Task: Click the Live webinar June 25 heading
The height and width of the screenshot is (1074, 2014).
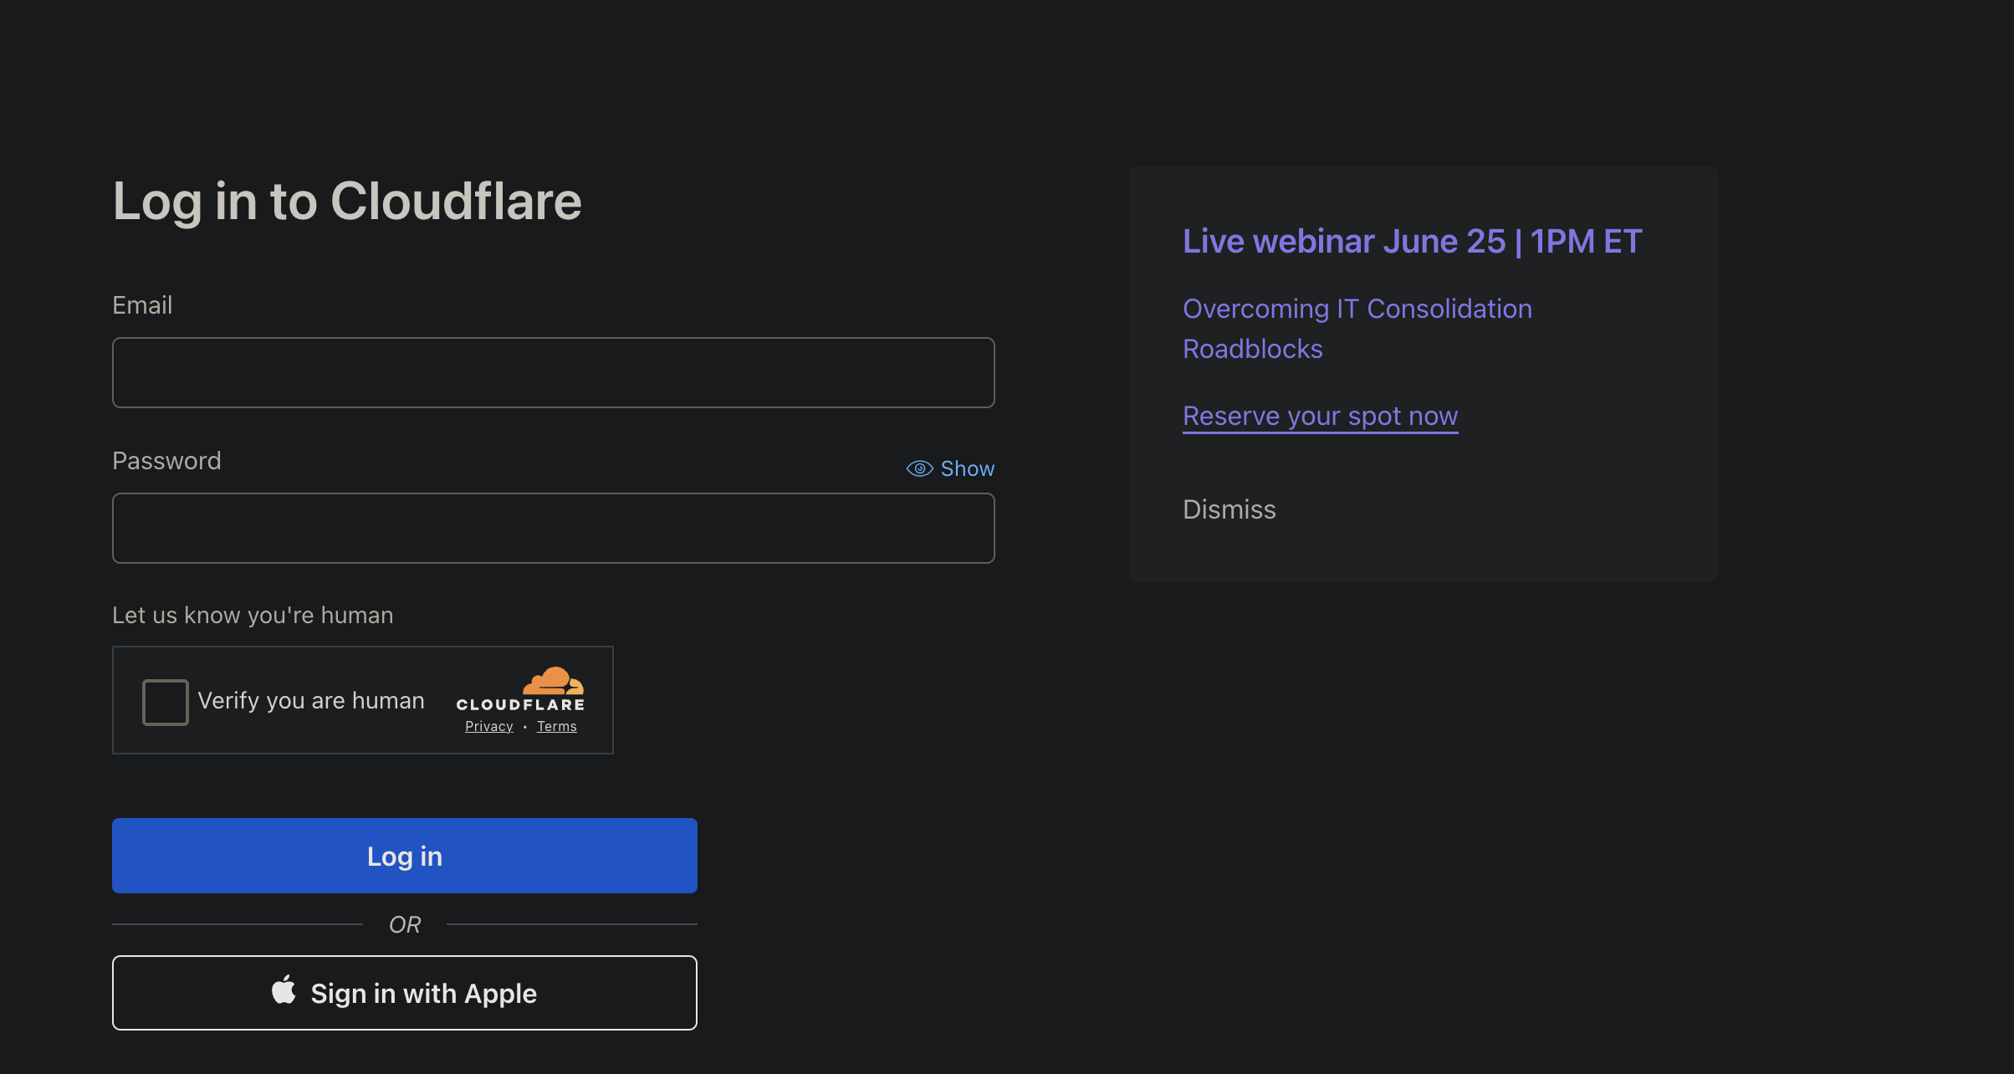Action: (1412, 241)
